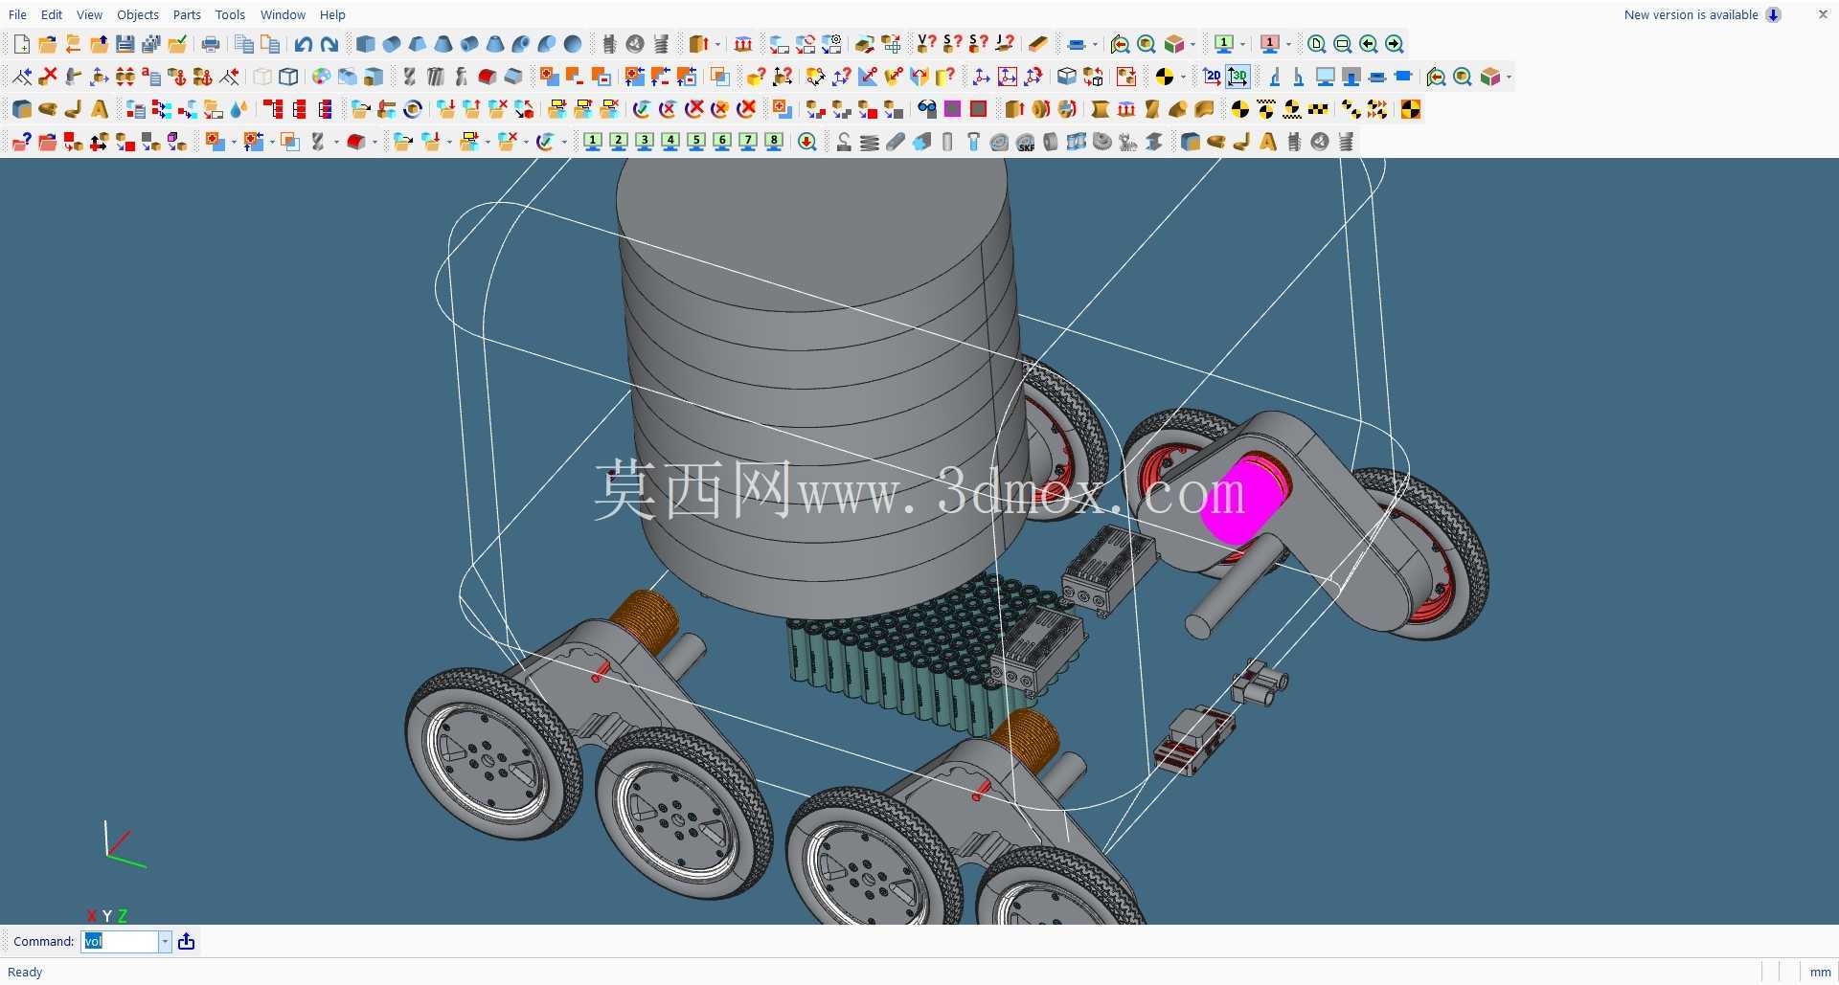1839x985 pixels.
Task: Click the Command input field
Action: [x=120, y=942]
